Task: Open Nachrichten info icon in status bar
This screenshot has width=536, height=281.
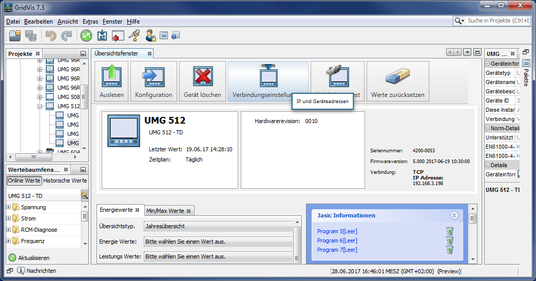Action: pos(21,271)
